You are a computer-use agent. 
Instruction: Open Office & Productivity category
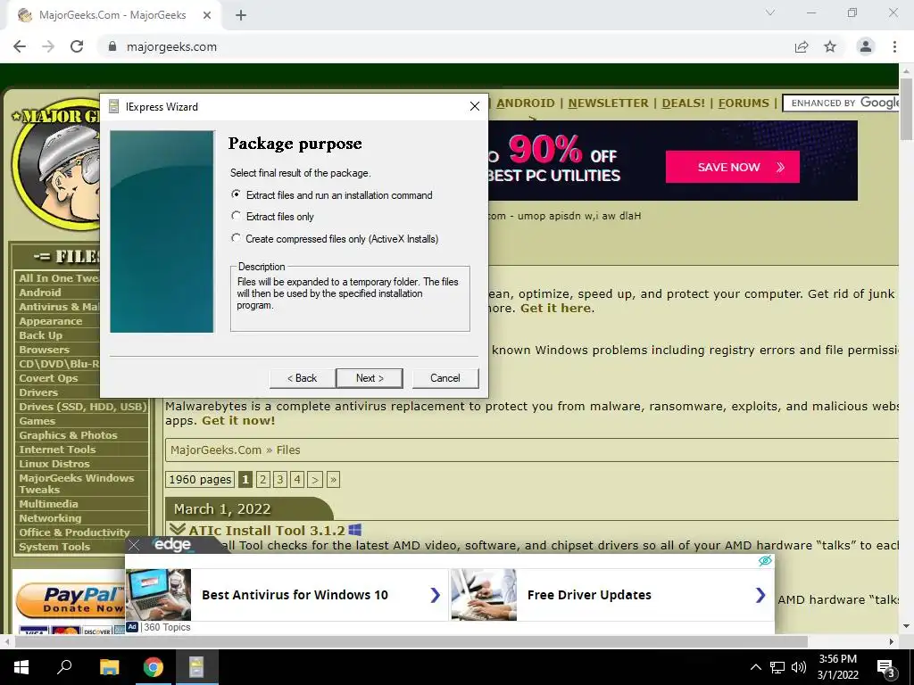tap(74, 532)
